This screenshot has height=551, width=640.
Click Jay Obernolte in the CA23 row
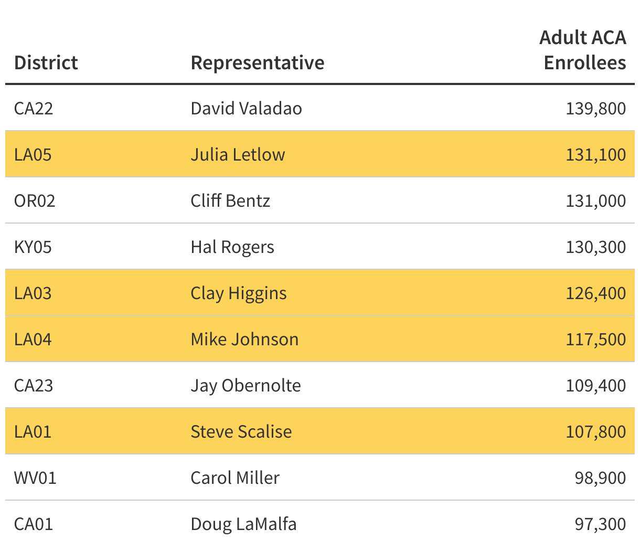[x=246, y=385]
